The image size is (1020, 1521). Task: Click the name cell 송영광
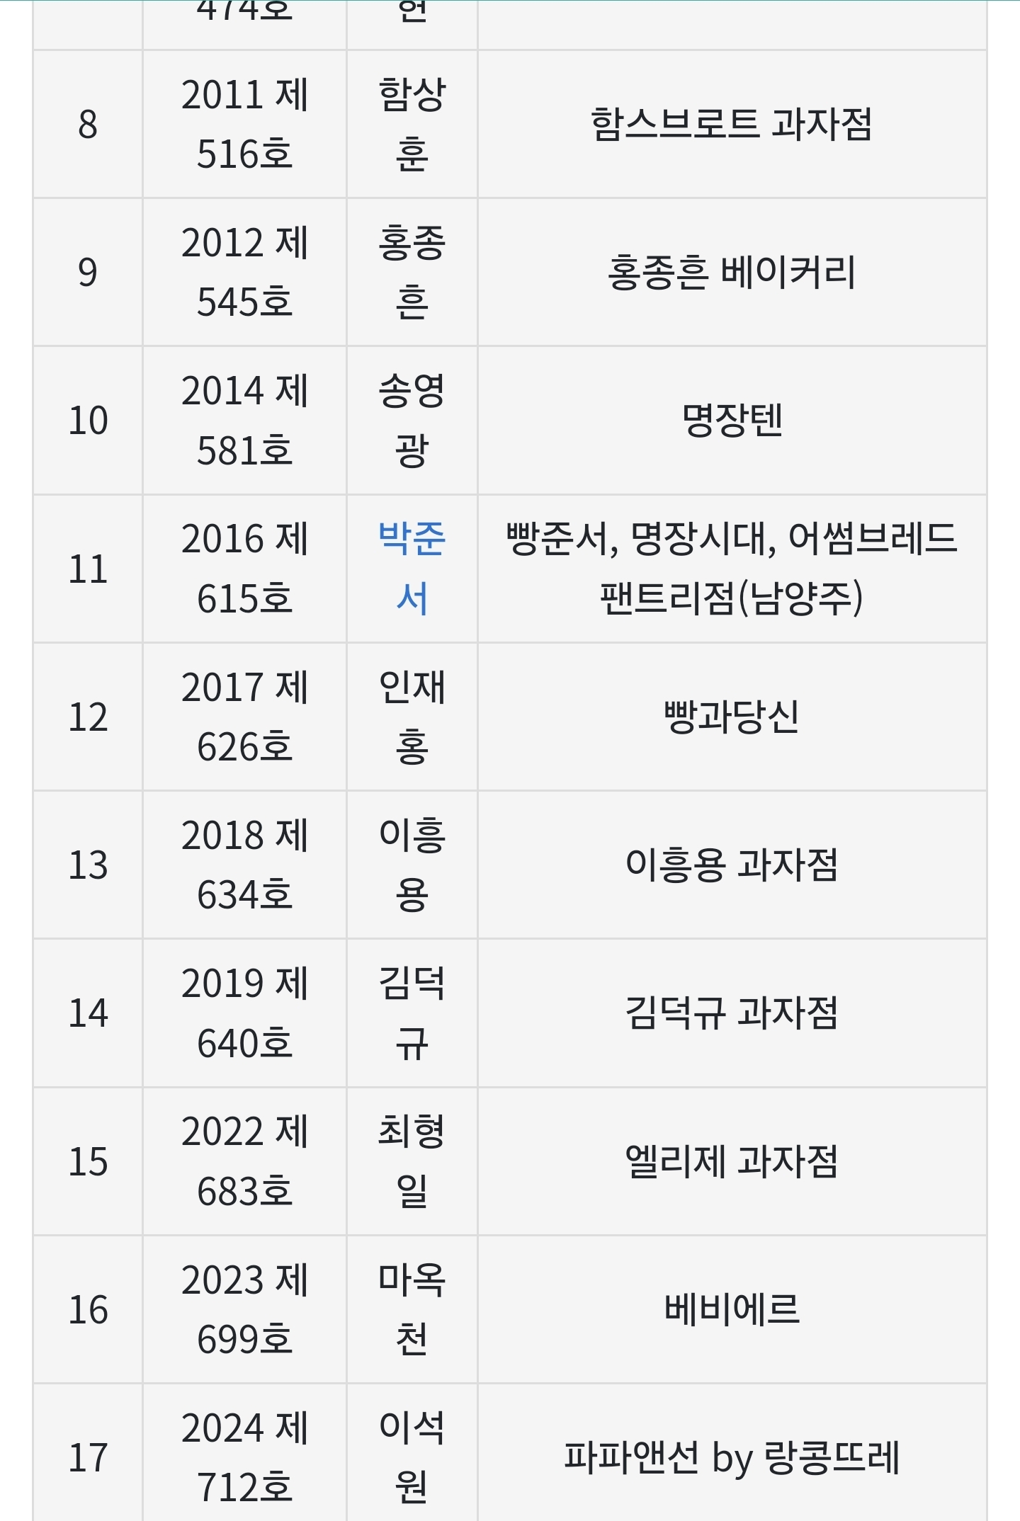pyautogui.click(x=412, y=421)
